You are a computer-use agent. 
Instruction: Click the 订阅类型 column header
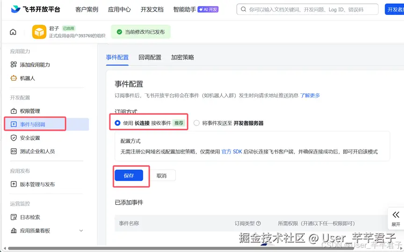[x=245, y=223]
